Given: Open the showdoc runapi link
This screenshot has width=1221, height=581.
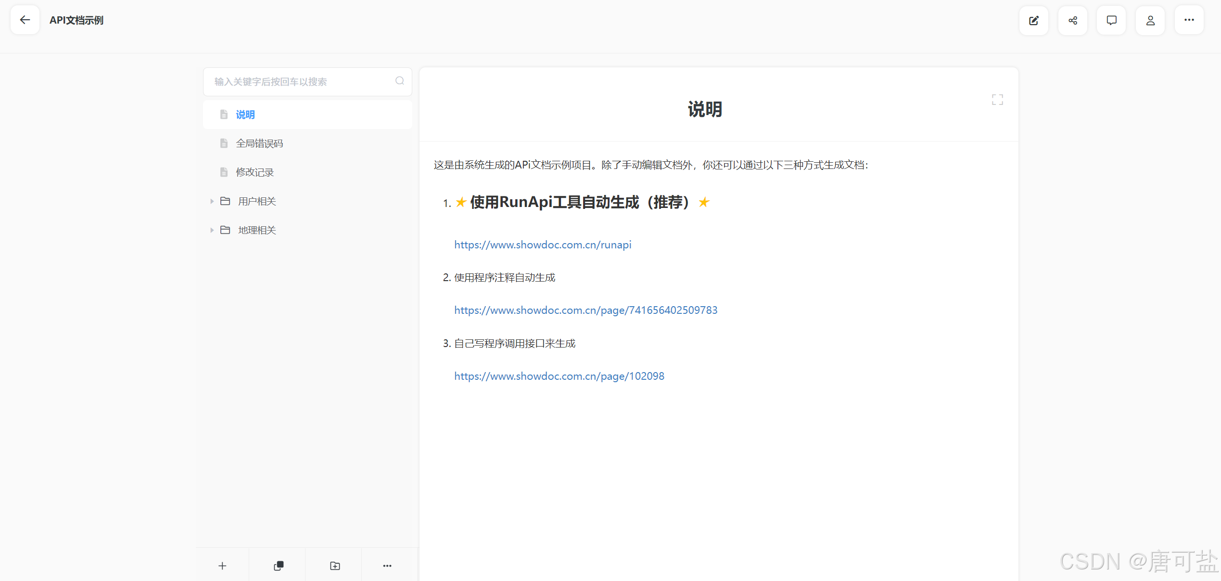Looking at the screenshot, I should point(542,245).
